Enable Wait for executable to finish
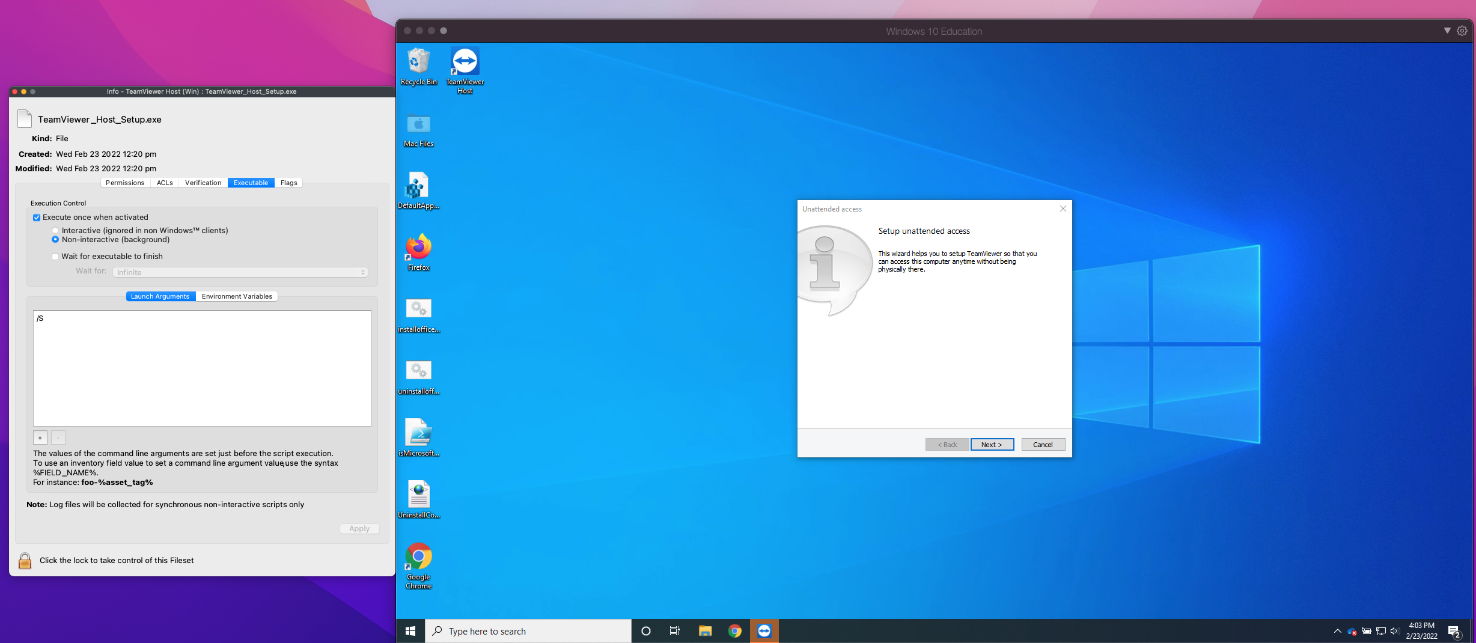The width and height of the screenshot is (1476, 643). pos(55,256)
